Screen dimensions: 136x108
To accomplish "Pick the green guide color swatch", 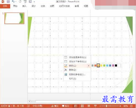I will pos(104,66).
